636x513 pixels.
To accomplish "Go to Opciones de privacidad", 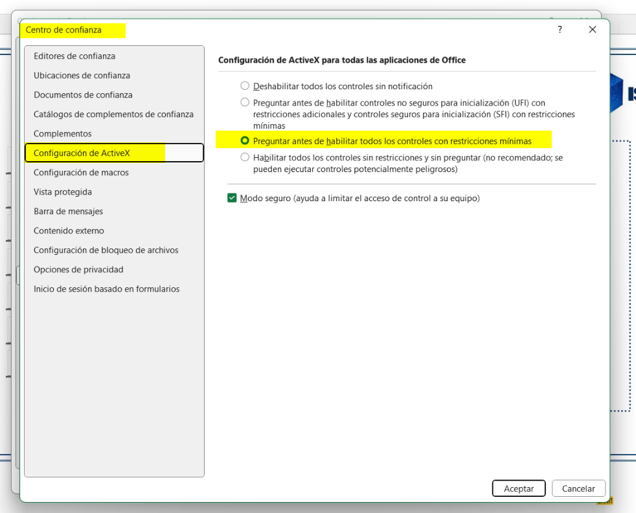I will (114, 270).
